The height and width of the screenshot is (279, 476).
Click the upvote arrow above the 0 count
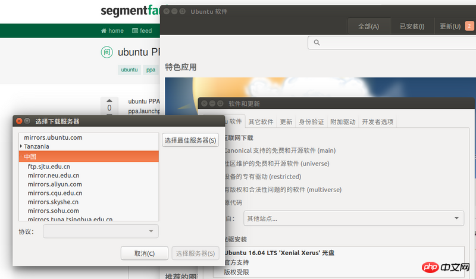click(109, 101)
